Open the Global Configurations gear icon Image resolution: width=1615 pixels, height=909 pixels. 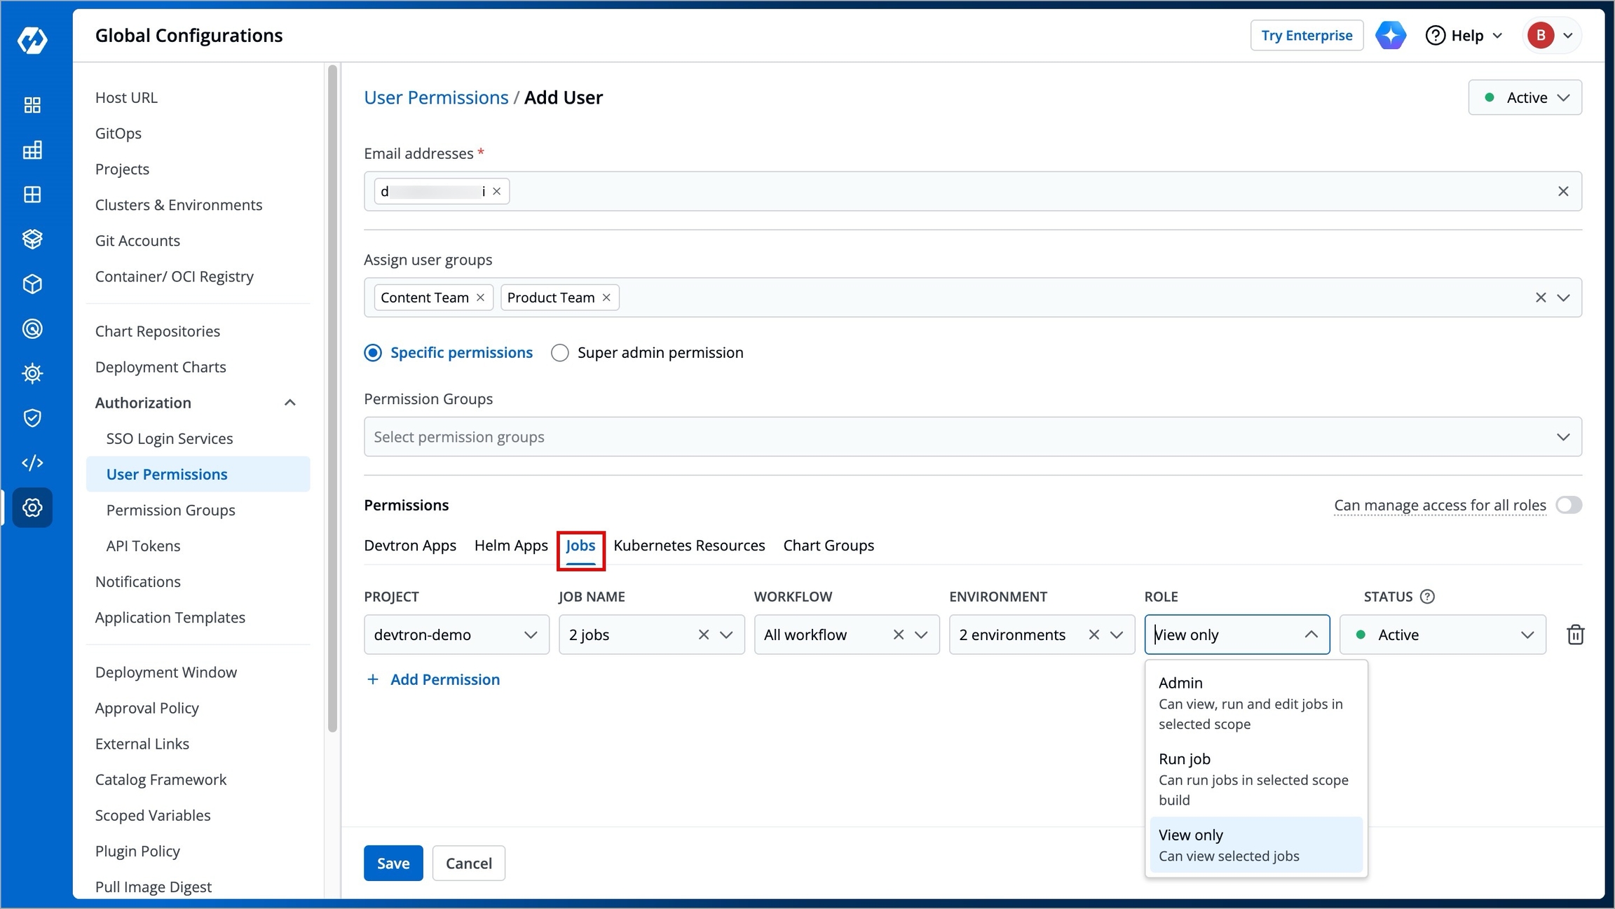(x=32, y=508)
